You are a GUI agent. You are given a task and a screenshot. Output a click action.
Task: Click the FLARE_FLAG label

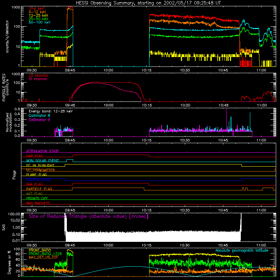pos(36,175)
